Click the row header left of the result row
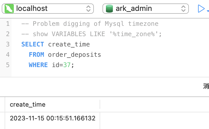The height and width of the screenshot is (129, 209). pos(2,118)
